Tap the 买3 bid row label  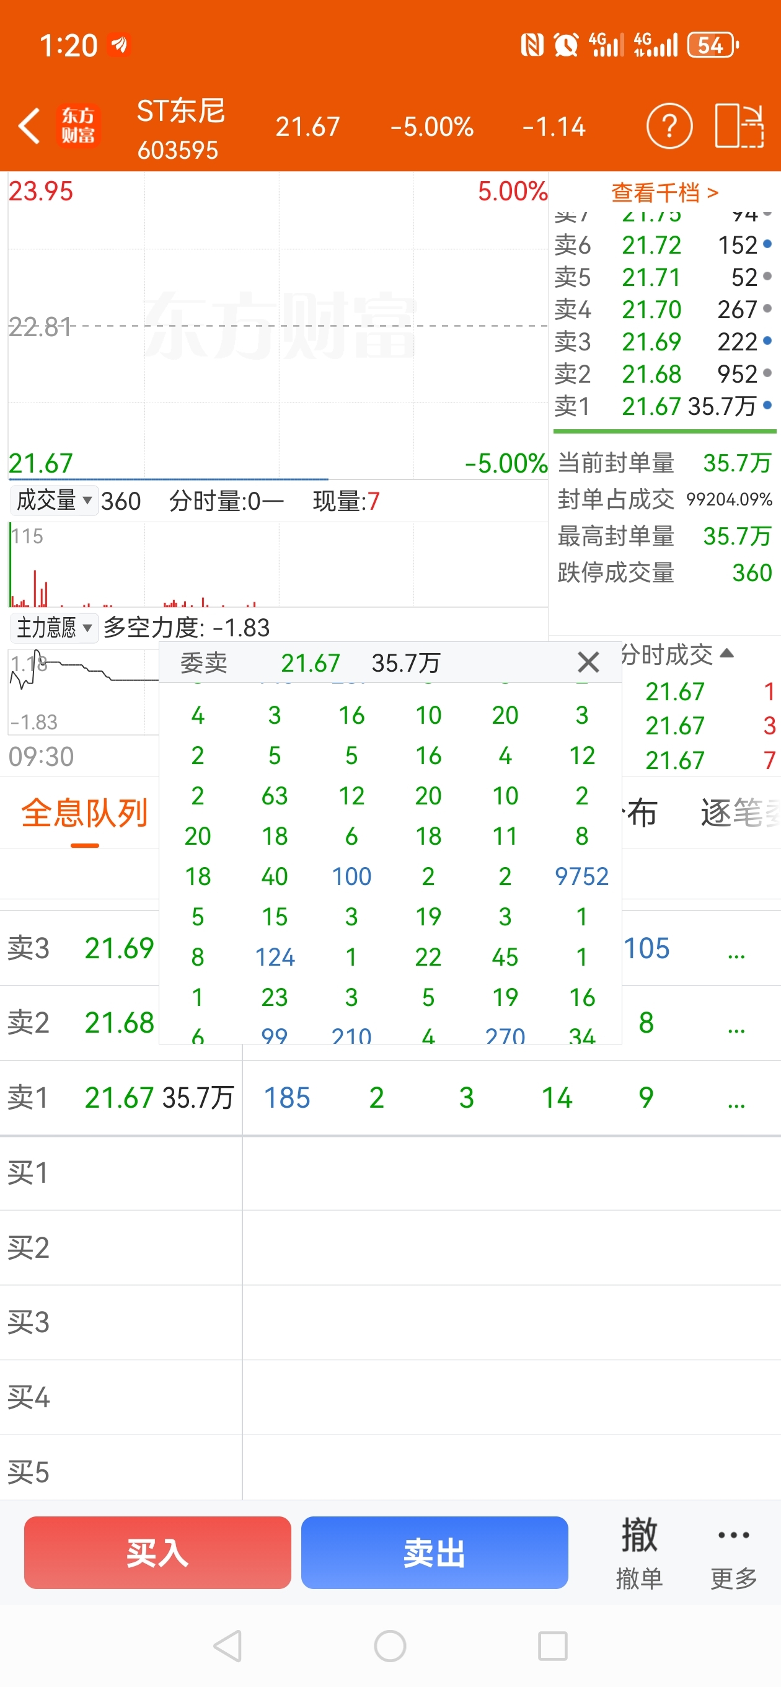coord(28,1322)
